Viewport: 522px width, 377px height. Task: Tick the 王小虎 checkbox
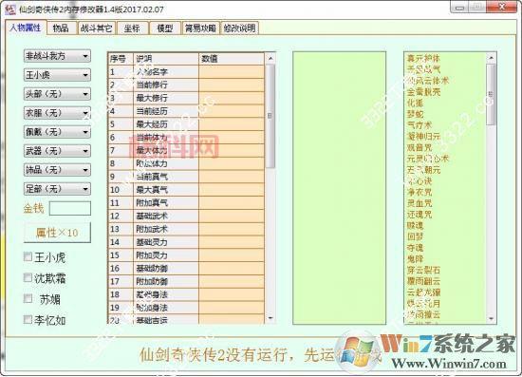click(28, 256)
